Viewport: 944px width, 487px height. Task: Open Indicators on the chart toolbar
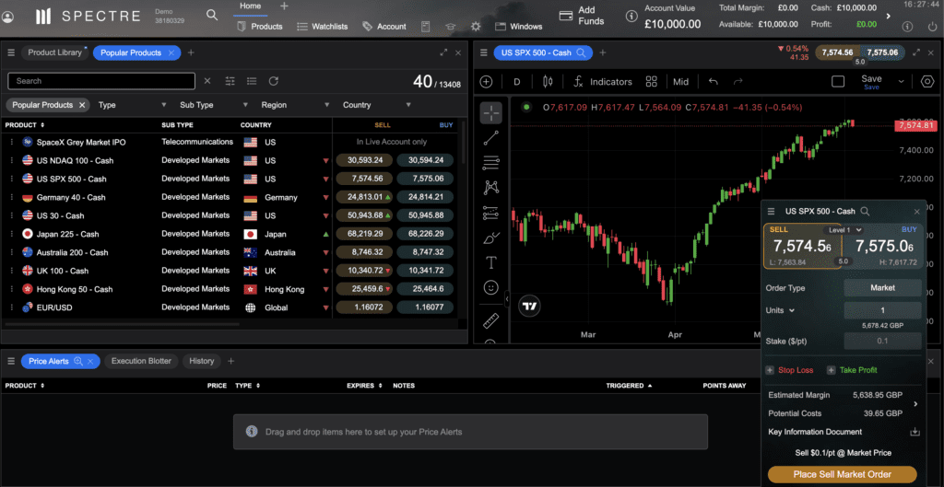click(x=603, y=82)
